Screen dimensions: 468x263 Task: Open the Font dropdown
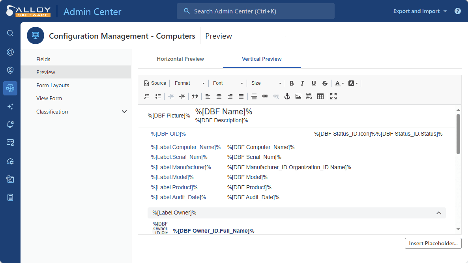tap(228, 83)
